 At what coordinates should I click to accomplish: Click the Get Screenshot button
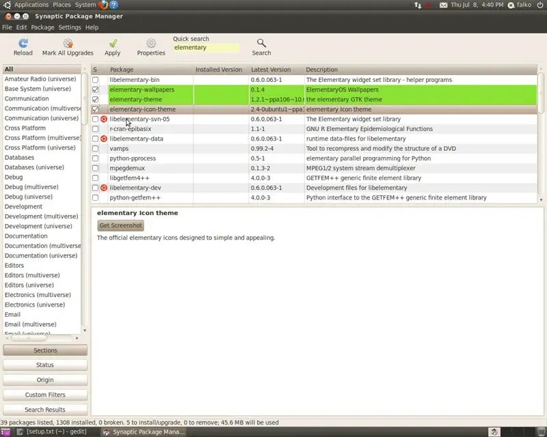tap(121, 225)
